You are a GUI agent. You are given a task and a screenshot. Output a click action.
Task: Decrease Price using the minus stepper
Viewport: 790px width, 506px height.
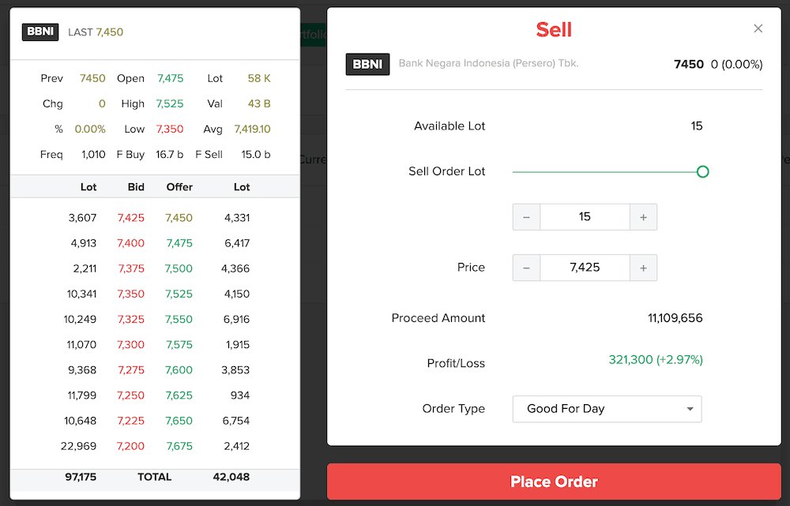pyautogui.click(x=526, y=268)
